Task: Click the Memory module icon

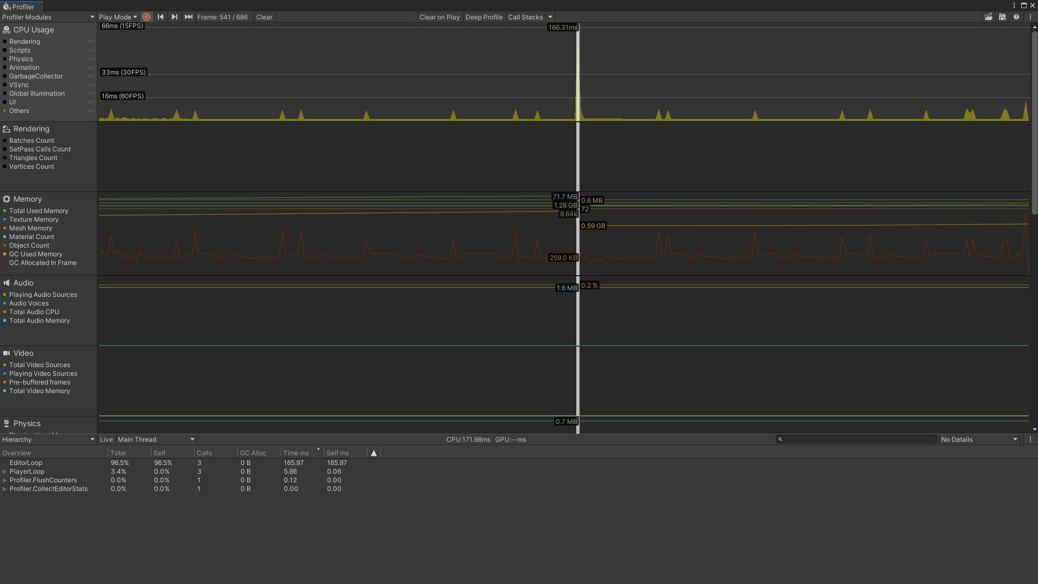Action: 5,199
